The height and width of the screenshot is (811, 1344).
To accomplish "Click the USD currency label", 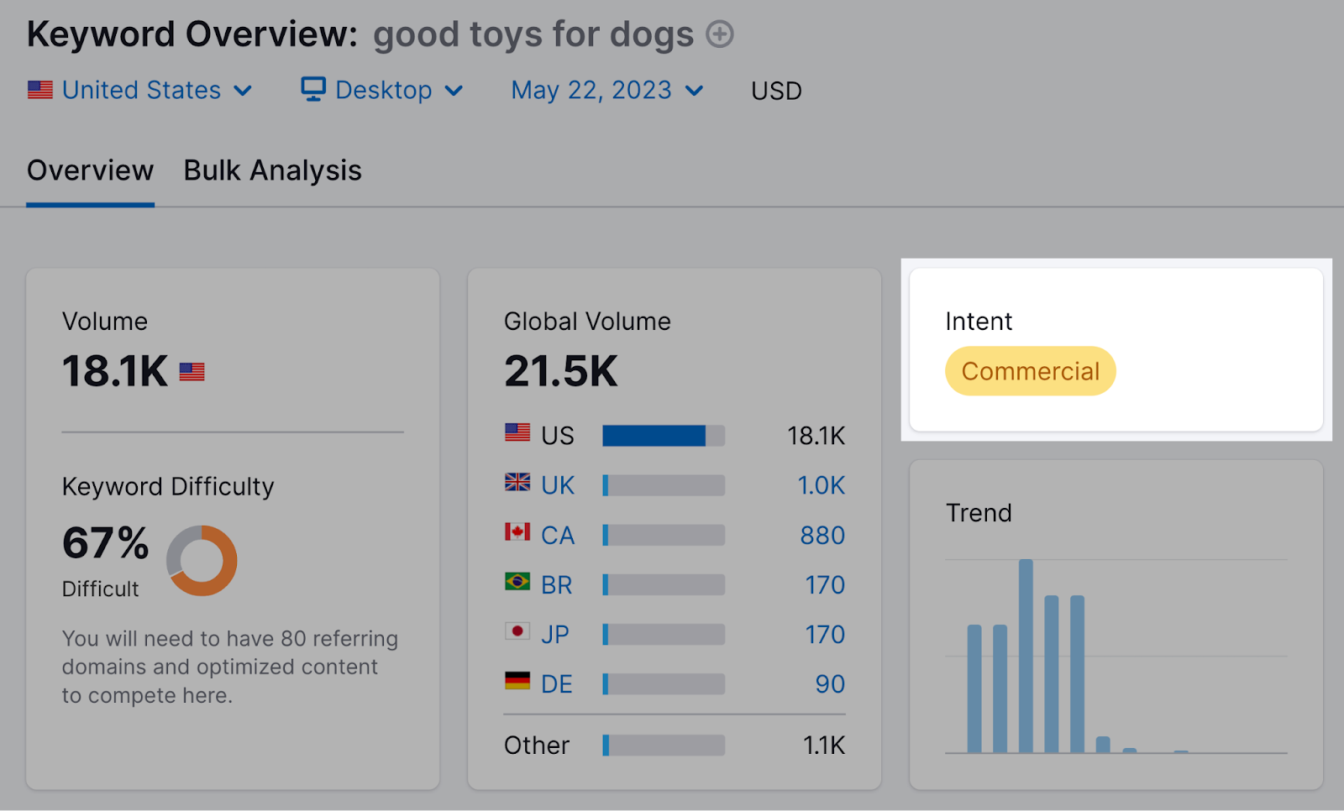I will pos(774,90).
